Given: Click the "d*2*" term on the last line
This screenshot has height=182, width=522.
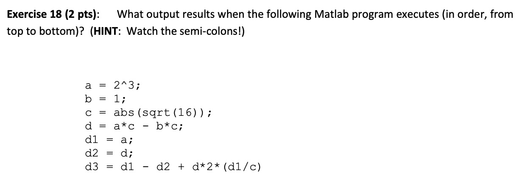Looking at the screenshot, I should coord(203,167).
